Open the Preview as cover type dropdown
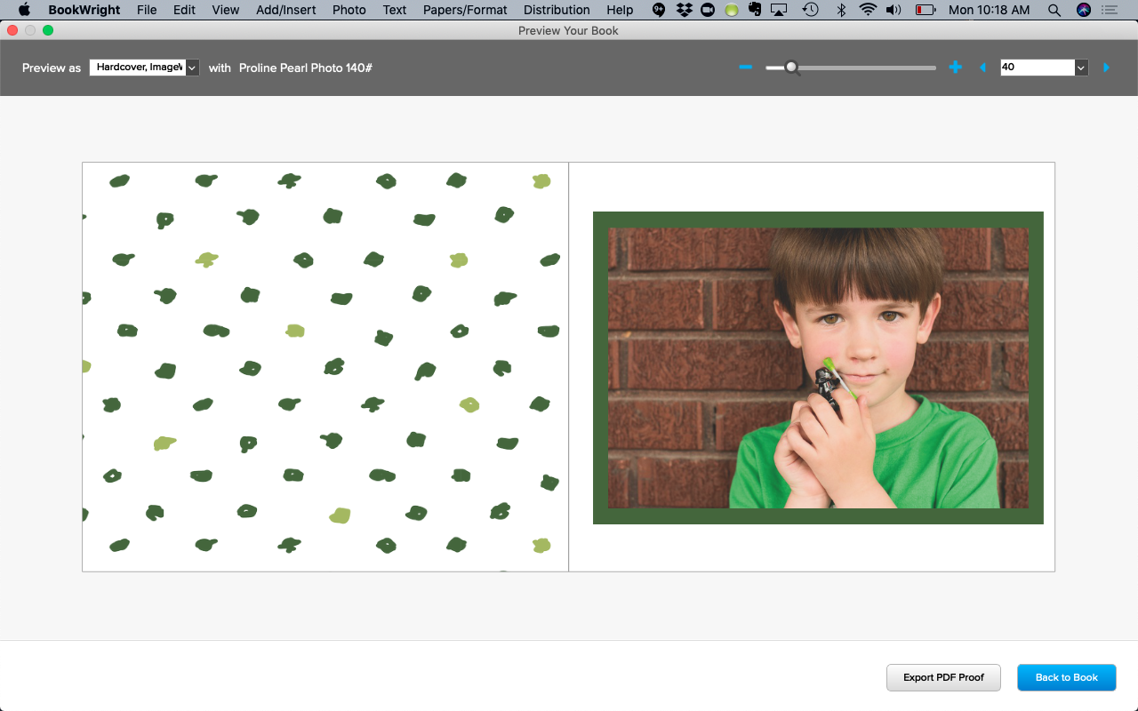This screenshot has width=1138, height=711. [x=144, y=68]
